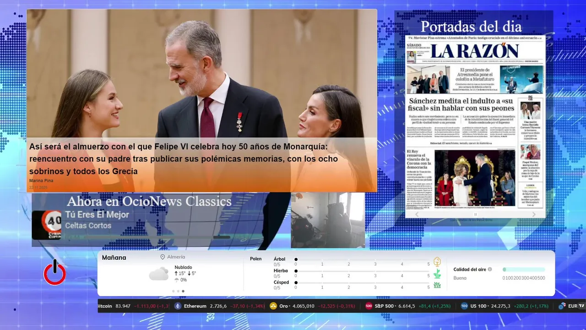This screenshot has height=330, width=586.
Task: Open S&P 500 quote in ticker
Action: 408,306
